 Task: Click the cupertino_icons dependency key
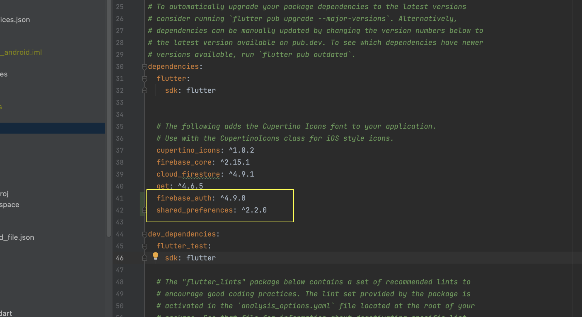tap(188, 150)
